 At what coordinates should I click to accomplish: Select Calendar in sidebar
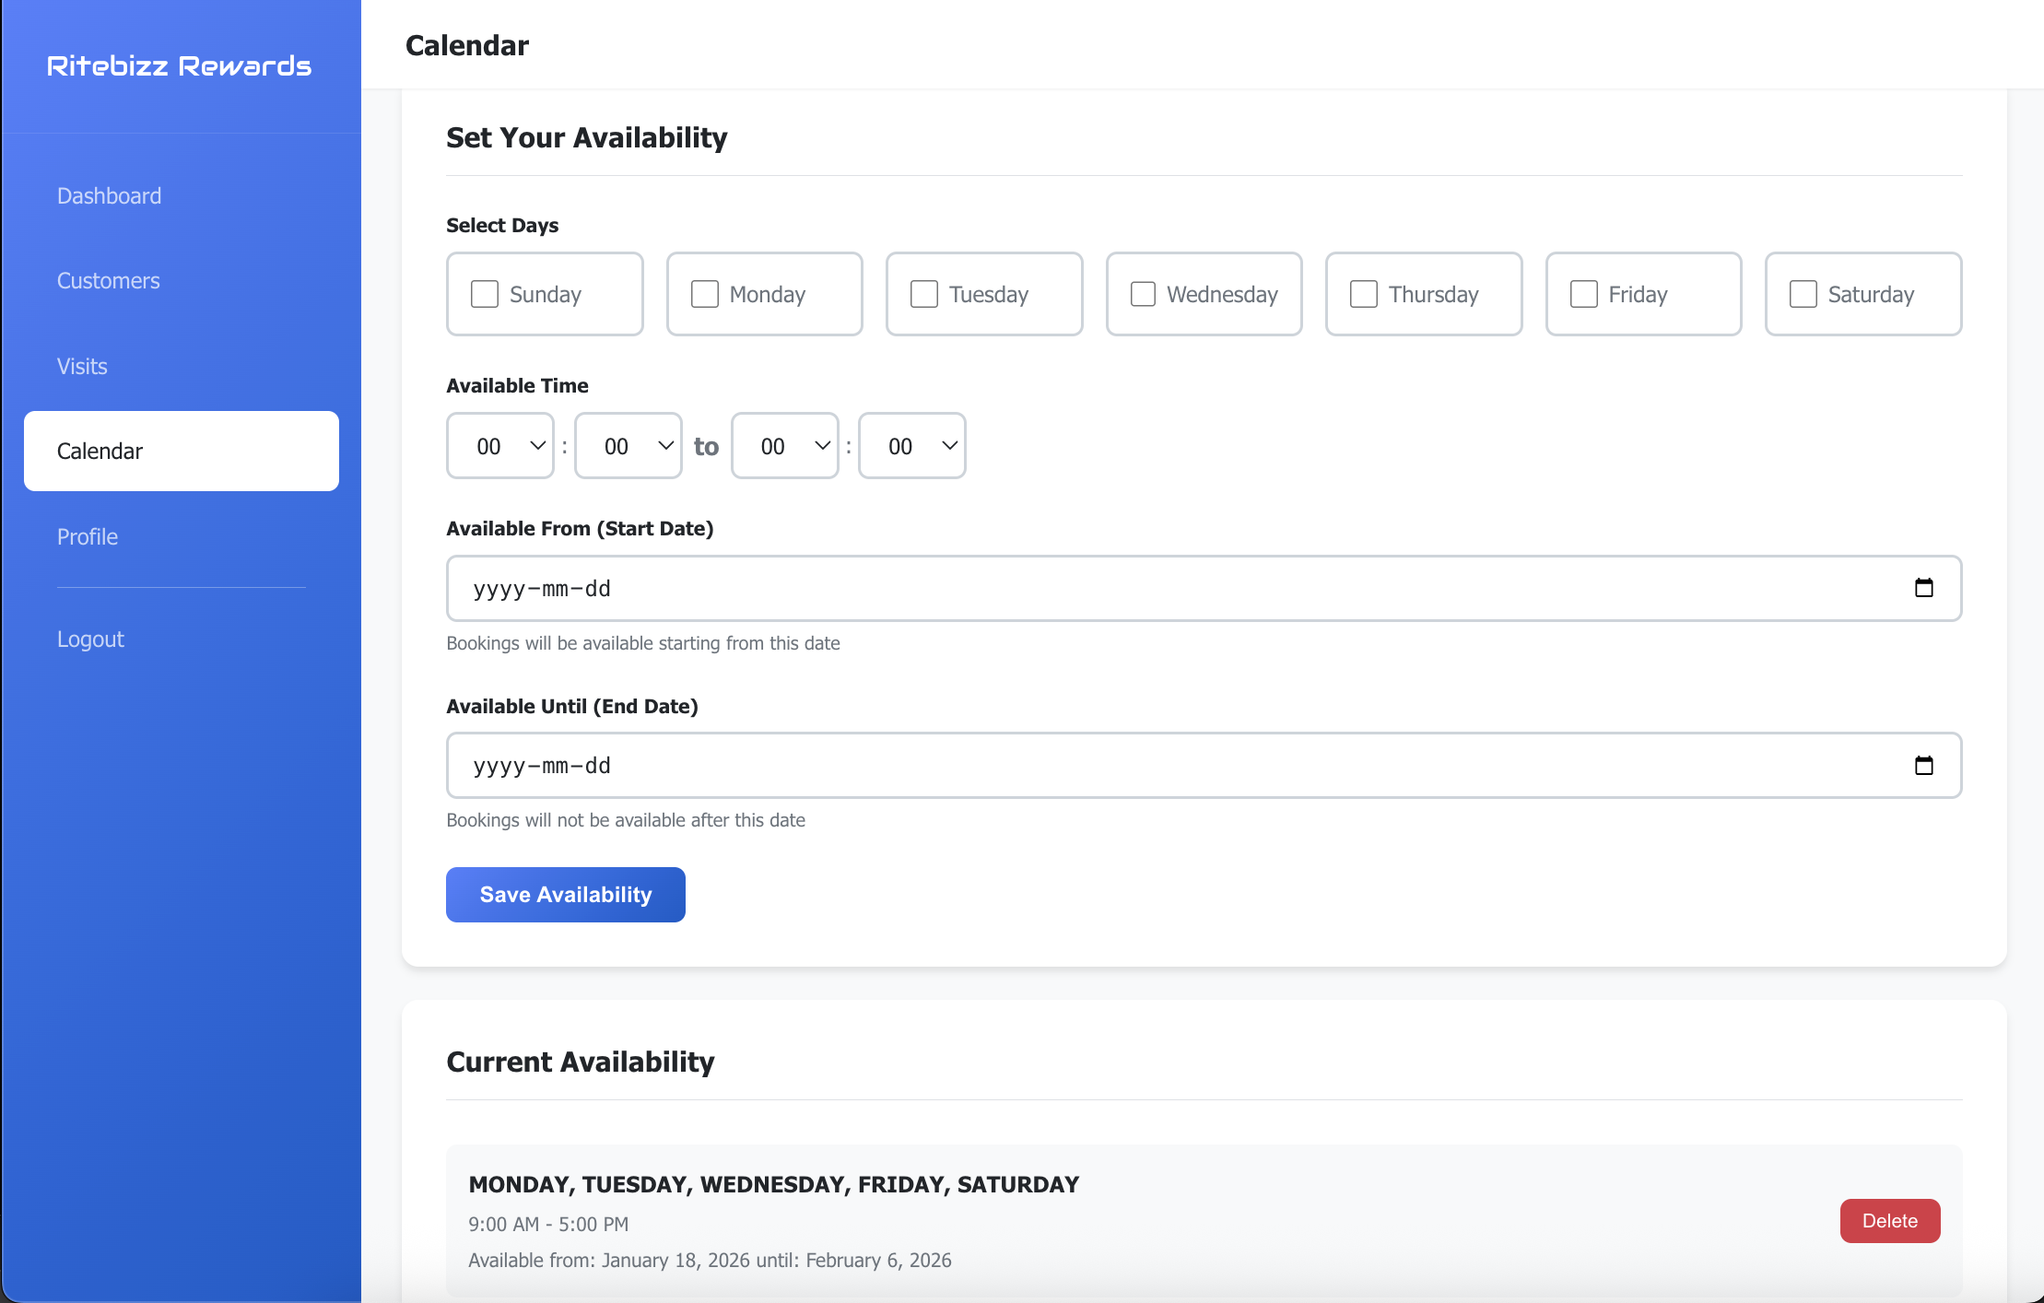pyautogui.click(x=182, y=452)
